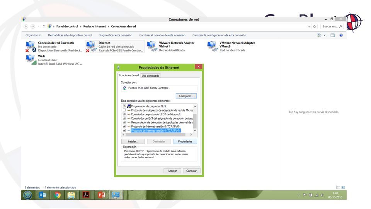Select the Wi-Fi connection icon

tap(31, 60)
